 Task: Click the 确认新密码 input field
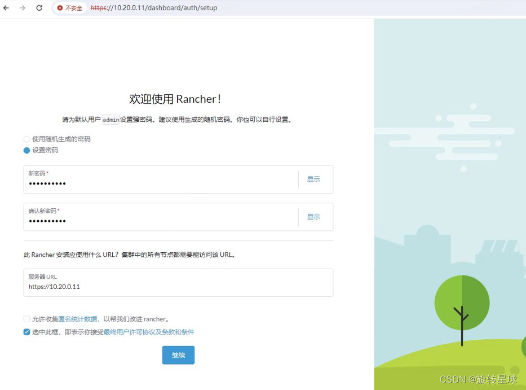coord(158,221)
